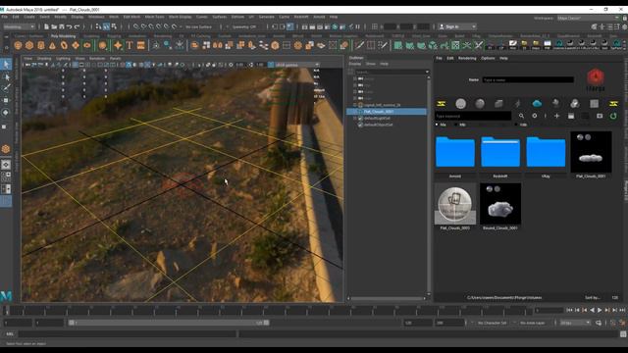Click the Undo arrow icon
The image size is (628, 353).
tap(70, 26)
